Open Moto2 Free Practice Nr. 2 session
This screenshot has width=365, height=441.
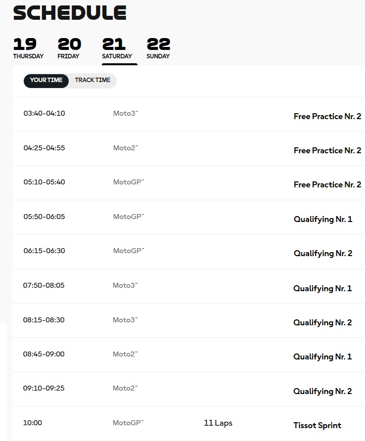click(327, 151)
